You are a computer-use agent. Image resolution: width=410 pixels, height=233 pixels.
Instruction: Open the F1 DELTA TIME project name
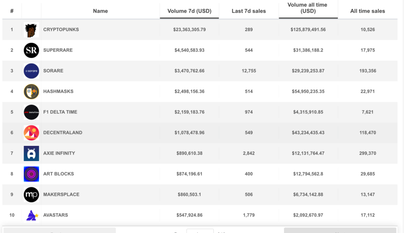pyautogui.click(x=60, y=112)
